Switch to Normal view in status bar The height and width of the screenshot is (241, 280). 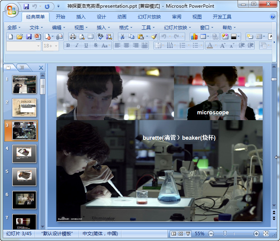coord(174,234)
